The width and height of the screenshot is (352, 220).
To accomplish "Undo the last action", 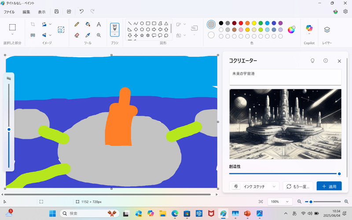I will (x=81, y=11).
